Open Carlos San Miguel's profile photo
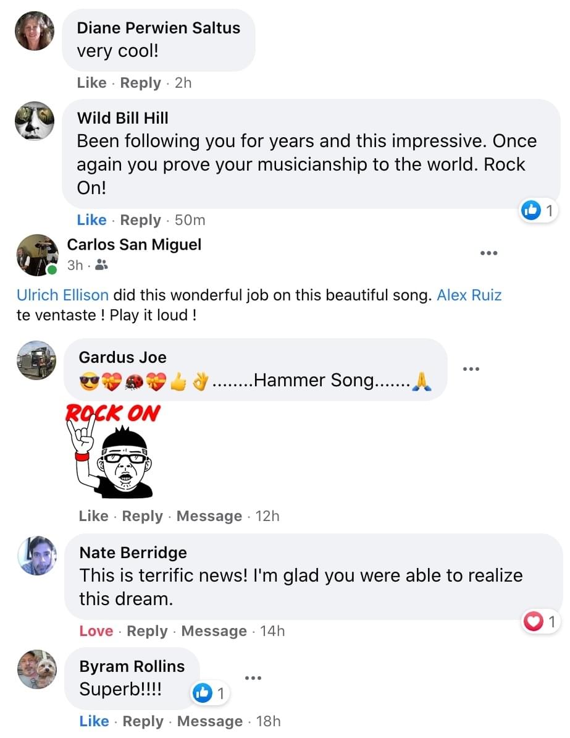Screen dimensions: 570x738 coord(36,254)
